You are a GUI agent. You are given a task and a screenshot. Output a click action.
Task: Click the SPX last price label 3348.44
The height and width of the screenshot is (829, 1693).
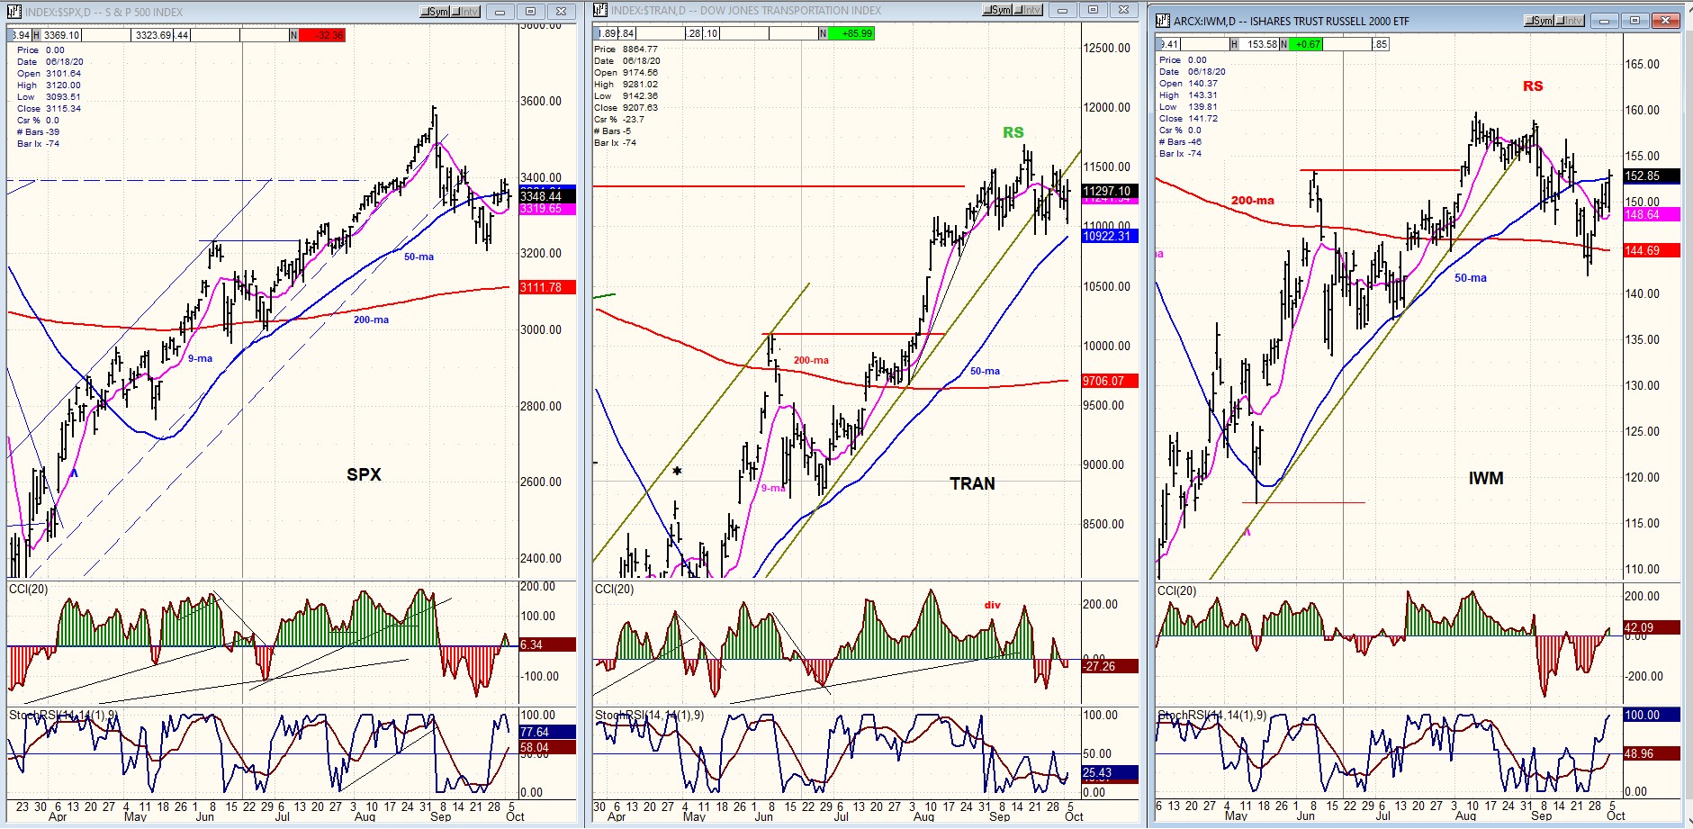tap(547, 196)
